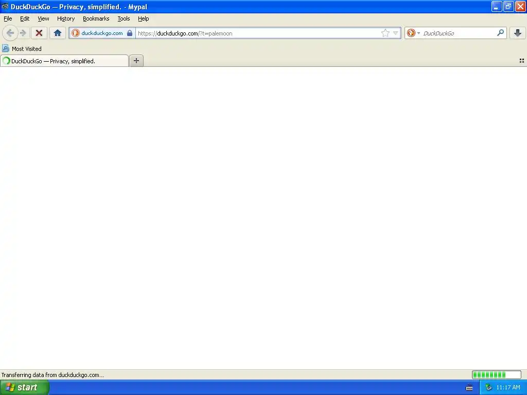Viewport: 527px width, 395px height.
Task: Click the Most Visited bookmark folder
Action: (x=22, y=49)
